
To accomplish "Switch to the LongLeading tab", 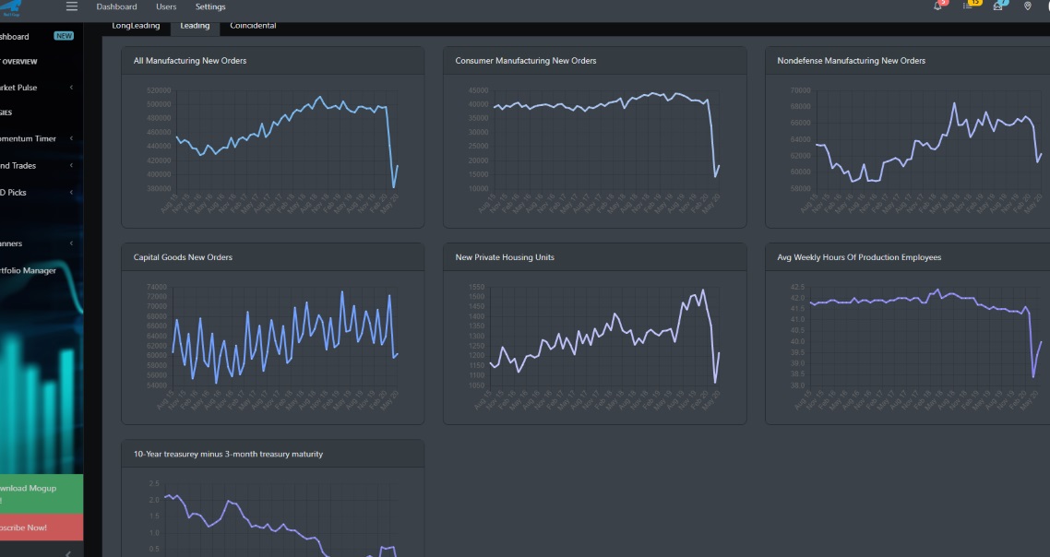I will pyautogui.click(x=136, y=26).
